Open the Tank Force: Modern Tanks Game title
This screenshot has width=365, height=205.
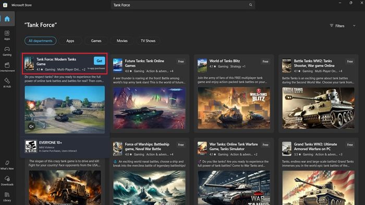[x=56, y=61]
